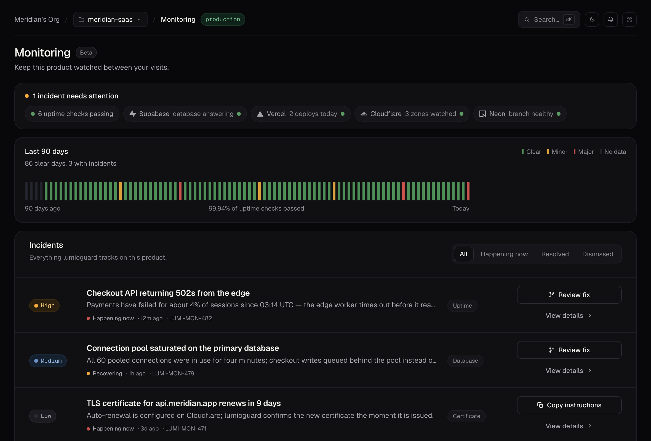
Task: Click the Database category tag
Action: point(465,361)
